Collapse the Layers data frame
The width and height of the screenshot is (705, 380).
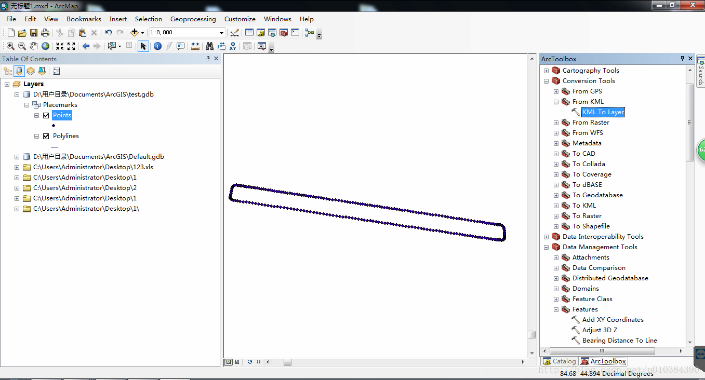tap(7, 84)
